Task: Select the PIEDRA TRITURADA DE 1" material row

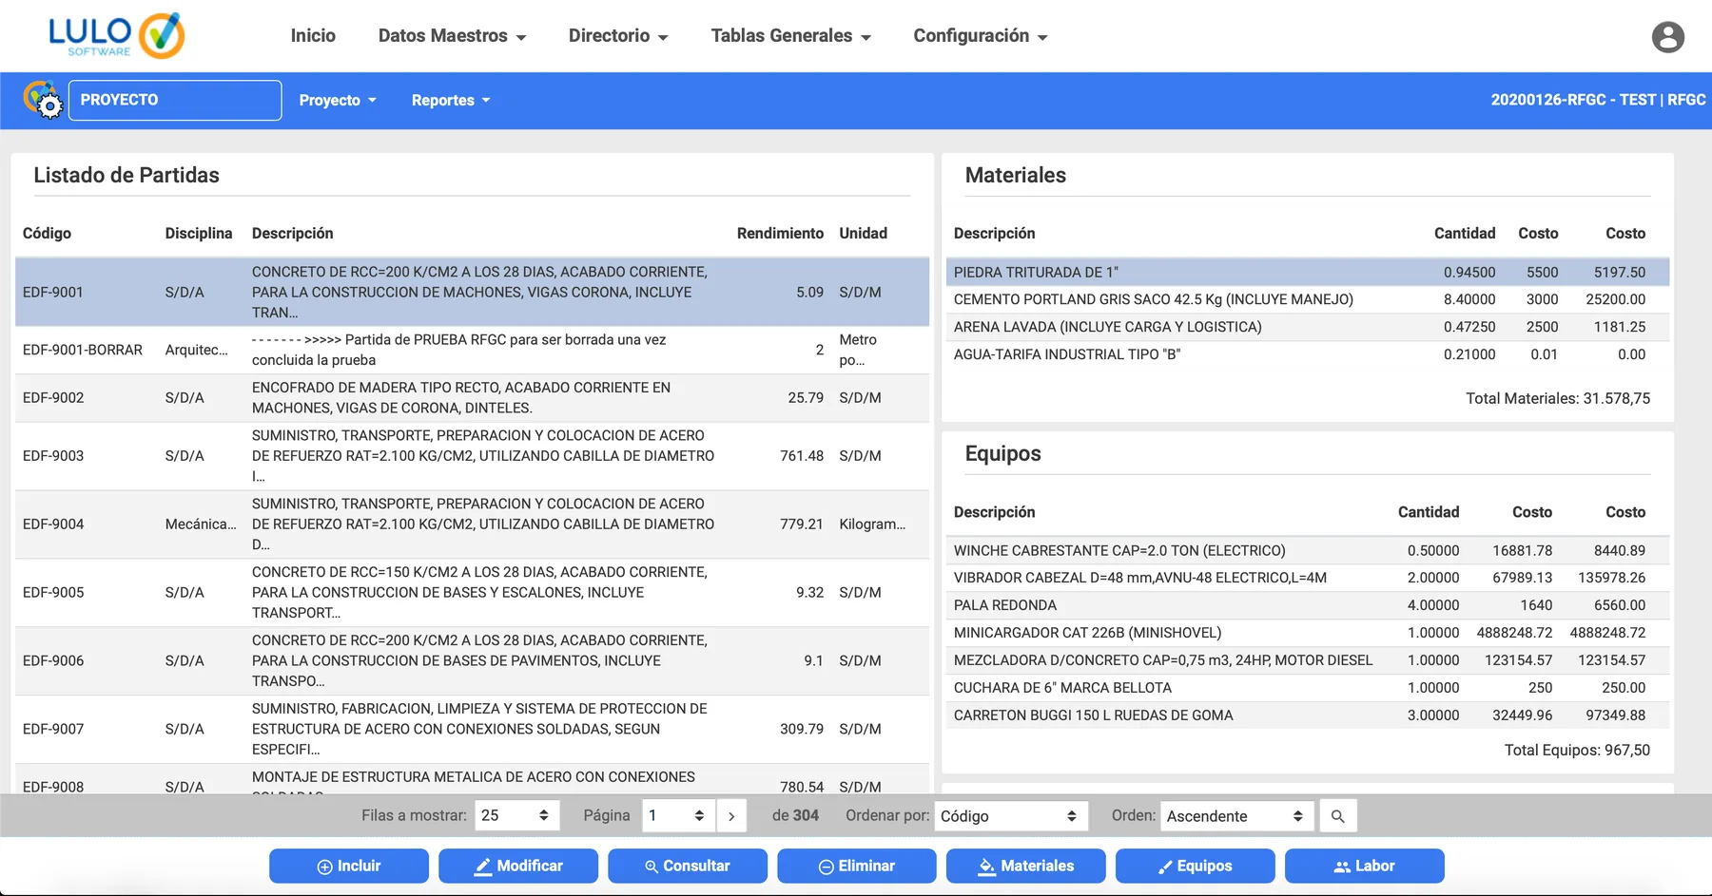Action: point(1308,273)
